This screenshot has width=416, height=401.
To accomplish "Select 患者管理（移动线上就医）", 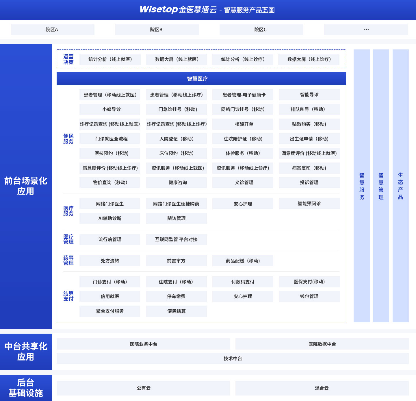I will pyautogui.click(x=110, y=95).
